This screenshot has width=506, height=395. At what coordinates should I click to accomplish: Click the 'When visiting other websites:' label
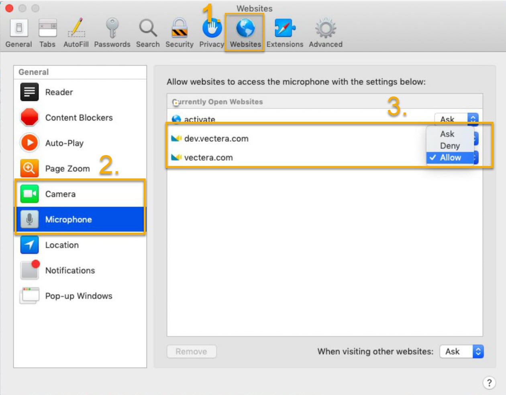pyautogui.click(x=375, y=352)
